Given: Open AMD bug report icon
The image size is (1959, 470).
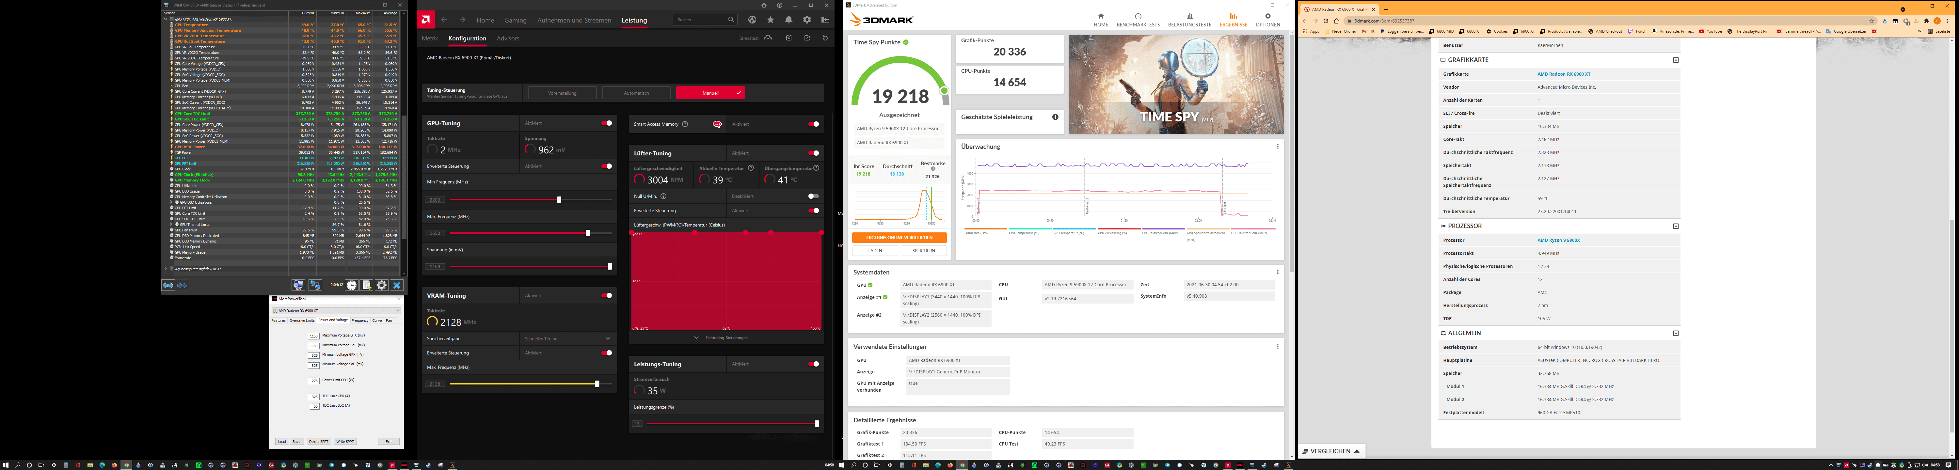Looking at the screenshot, I should [x=764, y=5].
